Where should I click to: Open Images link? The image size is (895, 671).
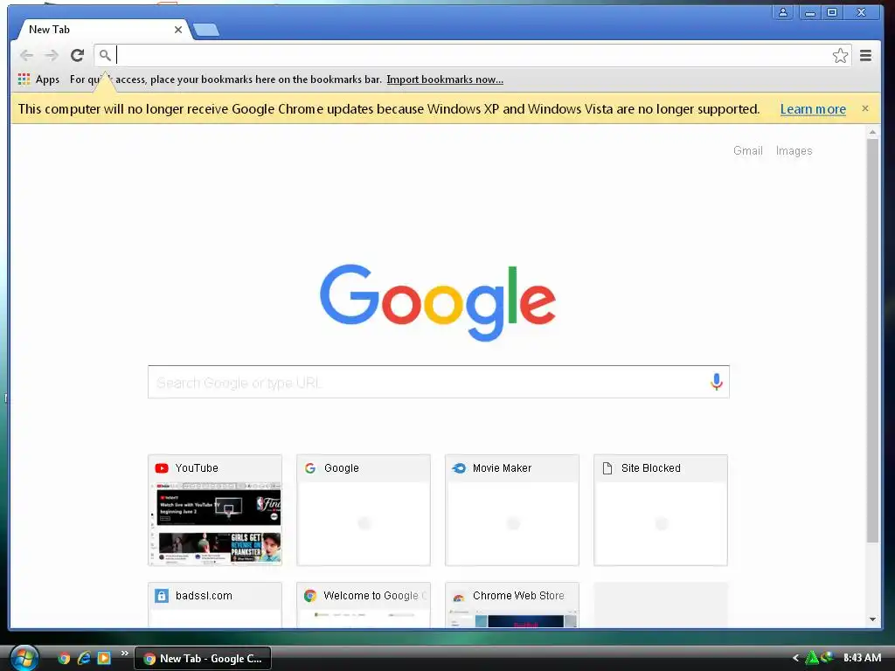pyautogui.click(x=794, y=150)
